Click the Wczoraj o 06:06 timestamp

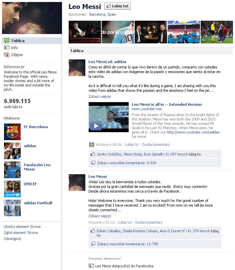coord(109,145)
